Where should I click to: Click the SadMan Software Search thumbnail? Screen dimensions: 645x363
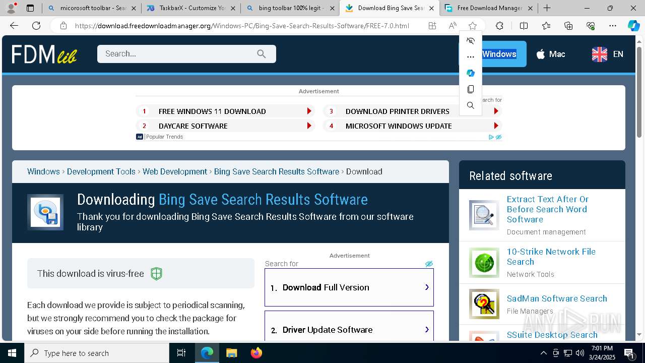click(484, 304)
